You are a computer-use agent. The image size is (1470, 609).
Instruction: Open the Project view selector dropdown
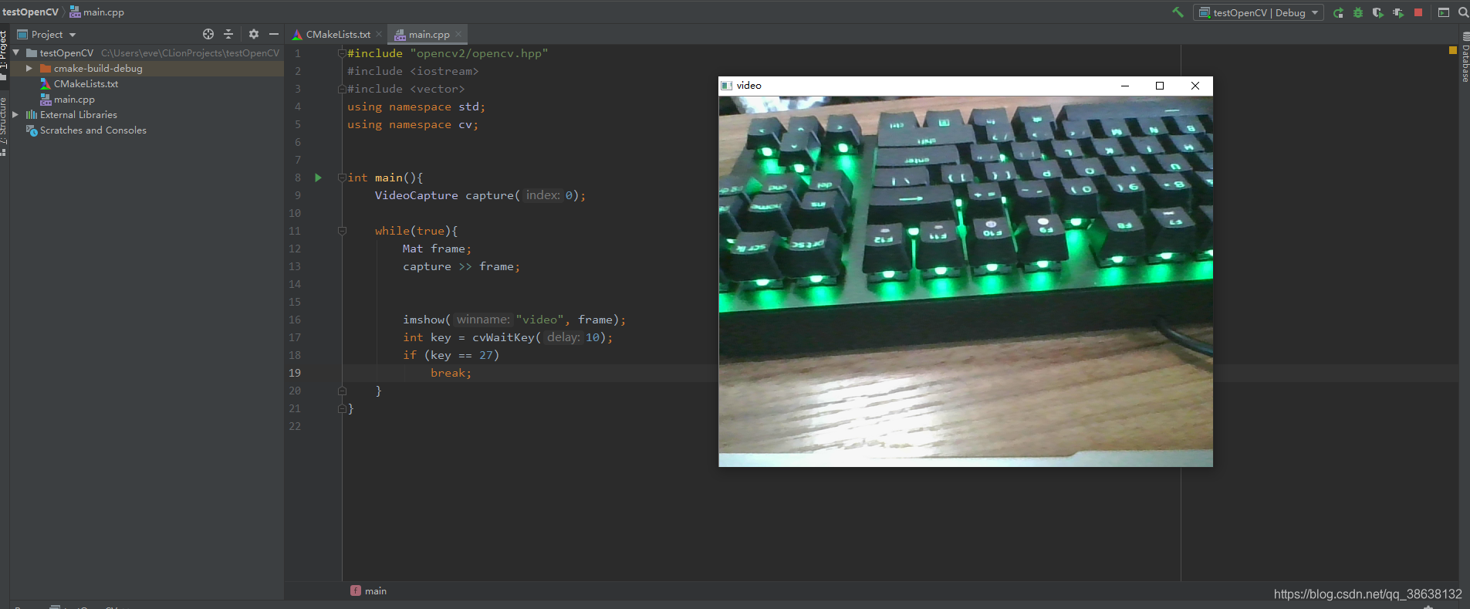tap(47, 34)
